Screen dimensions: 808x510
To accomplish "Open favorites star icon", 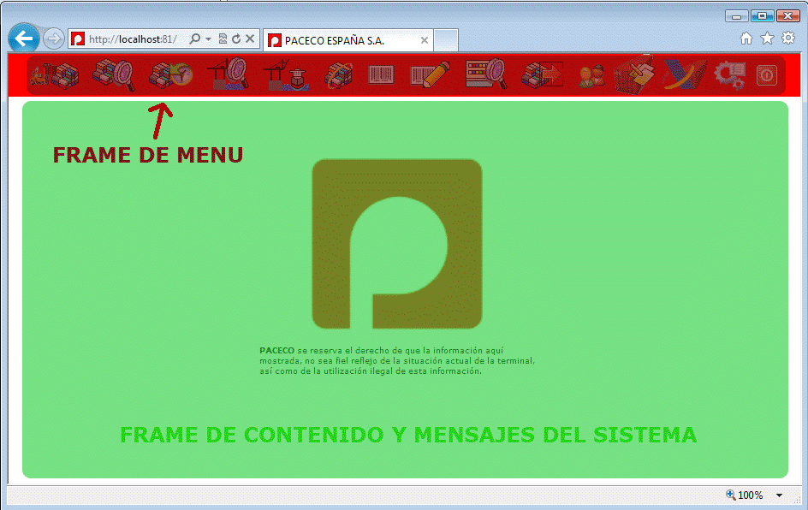I will pyautogui.click(x=767, y=39).
